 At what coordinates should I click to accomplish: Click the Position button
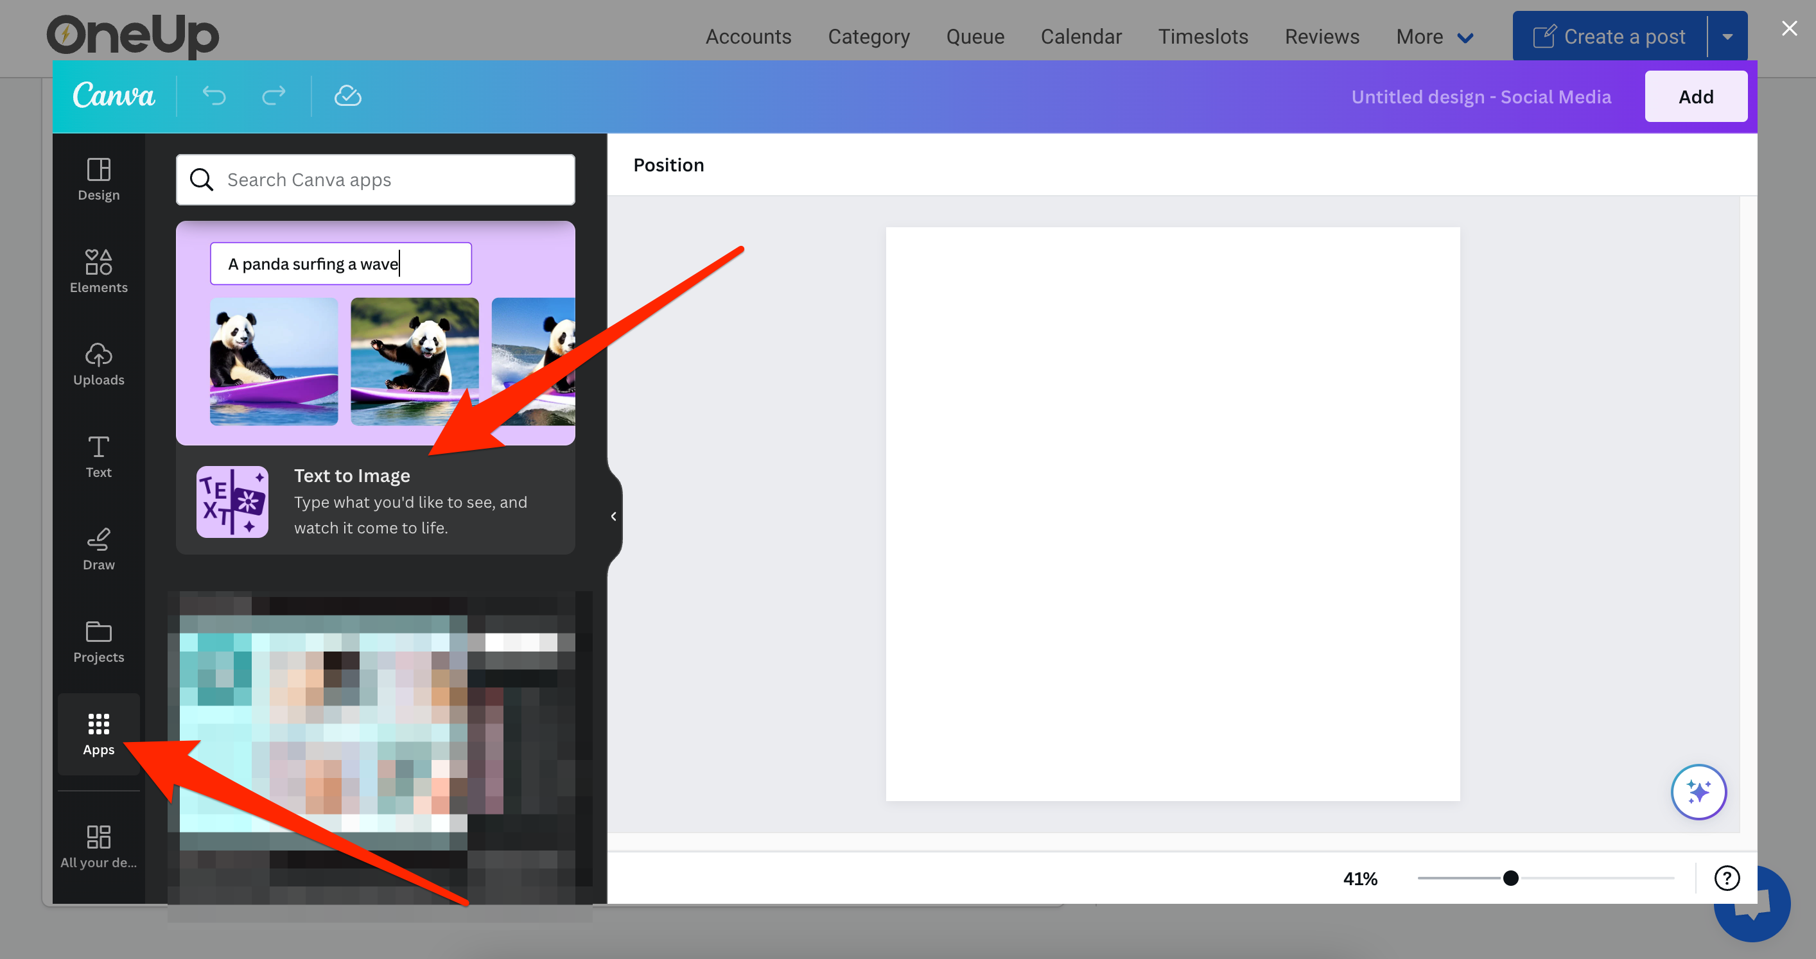click(x=668, y=165)
